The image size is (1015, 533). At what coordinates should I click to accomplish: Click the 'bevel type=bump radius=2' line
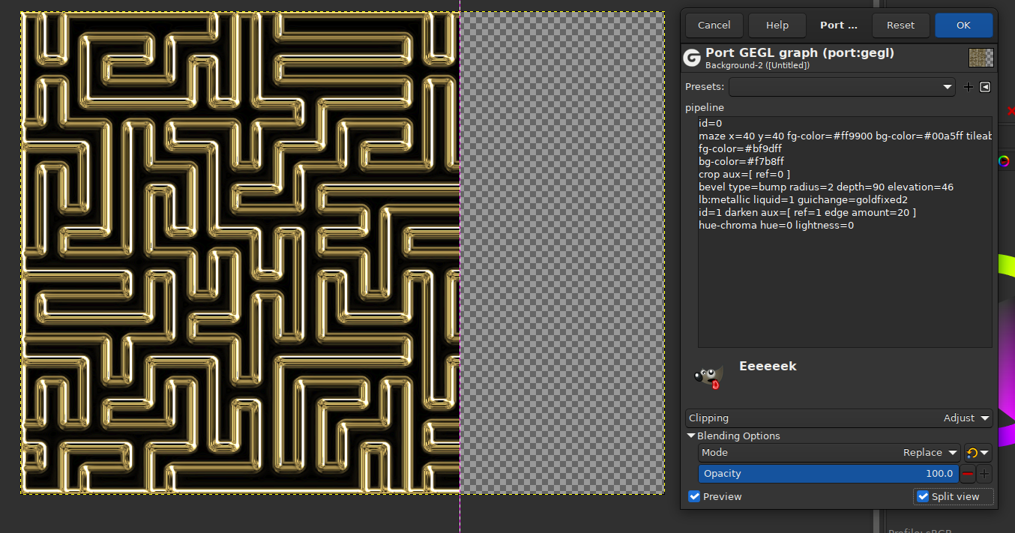click(x=826, y=187)
